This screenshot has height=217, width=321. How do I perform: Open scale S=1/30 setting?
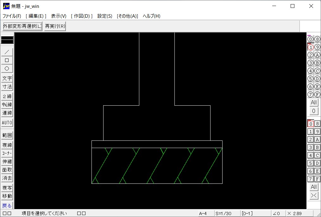coord(227,214)
